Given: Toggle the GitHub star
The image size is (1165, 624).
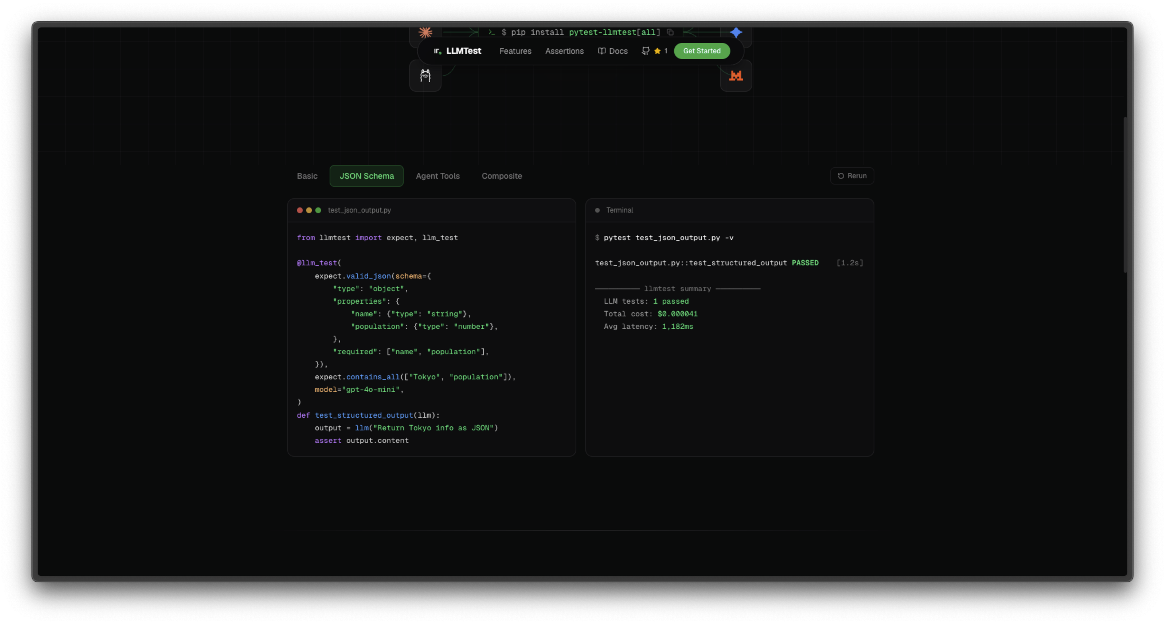Looking at the screenshot, I should pos(658,51).
